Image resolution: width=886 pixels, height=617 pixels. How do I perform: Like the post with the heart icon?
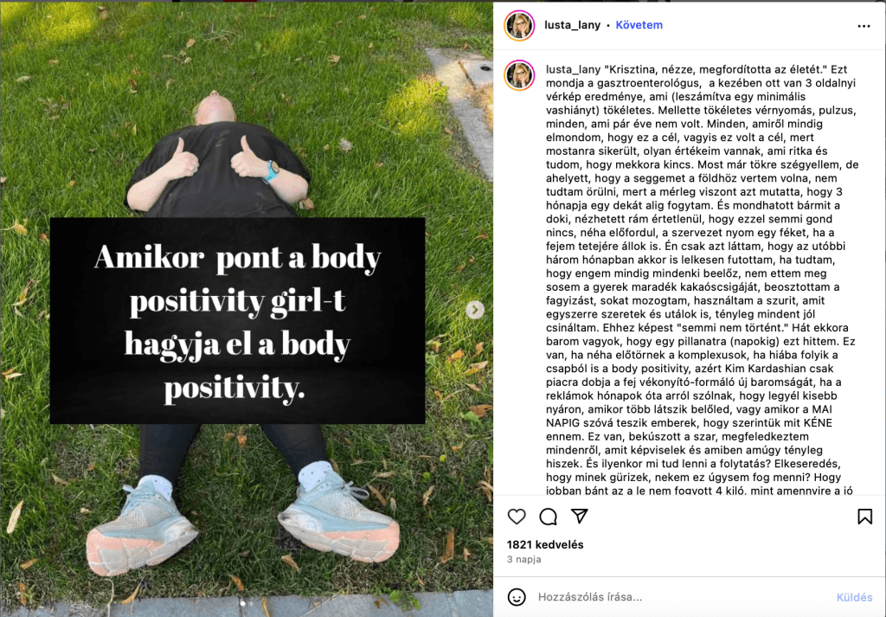click(517, 517)
